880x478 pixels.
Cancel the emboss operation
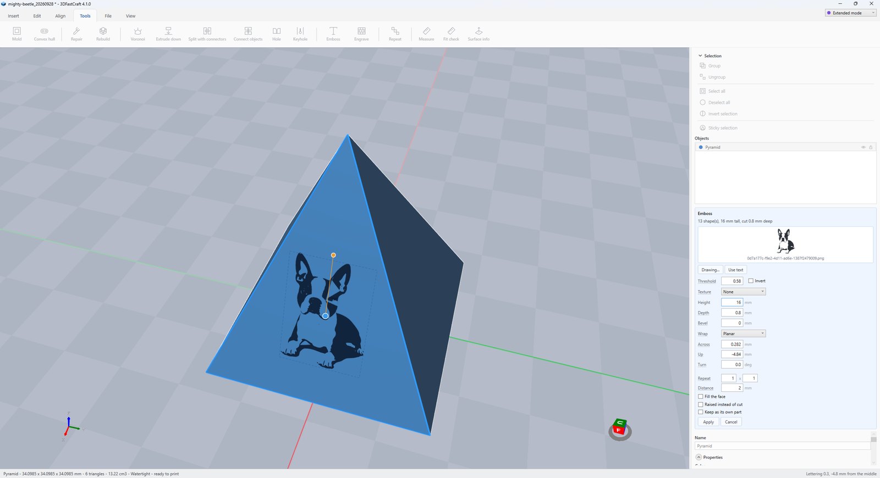[x=731, y=422]
